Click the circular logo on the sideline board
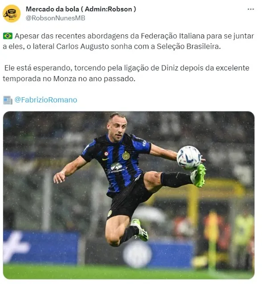262x284 pixels. [x=137, y=255]
